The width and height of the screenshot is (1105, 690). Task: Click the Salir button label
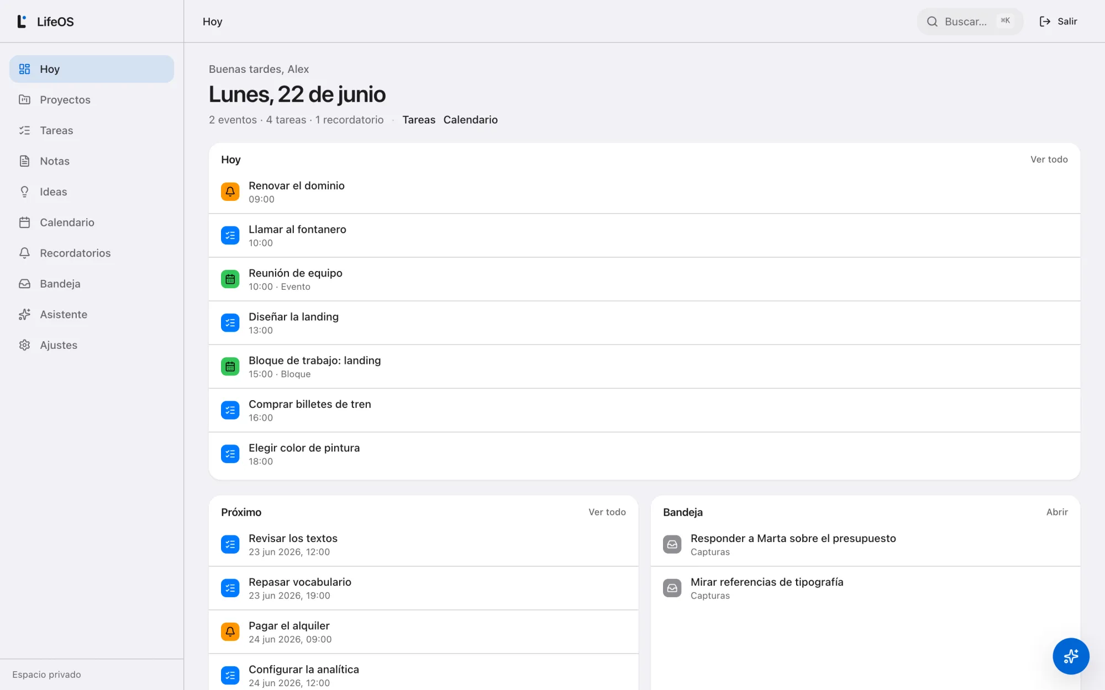(1067, 22)
